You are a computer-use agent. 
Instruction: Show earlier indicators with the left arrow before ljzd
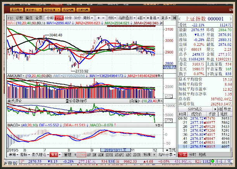(x=75, y=155)
